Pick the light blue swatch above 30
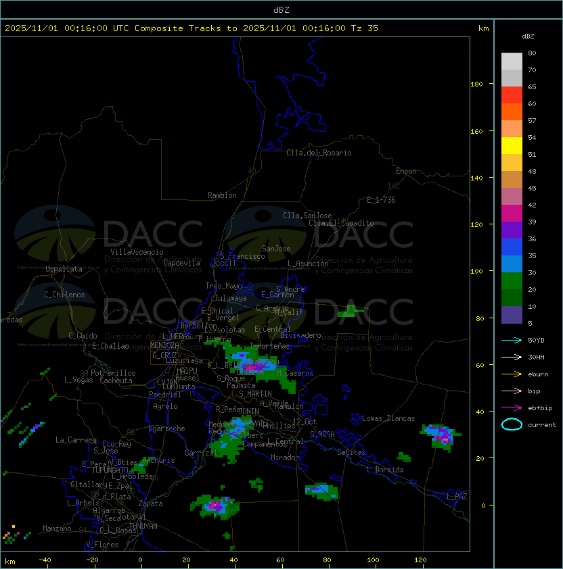 point(512,264)
